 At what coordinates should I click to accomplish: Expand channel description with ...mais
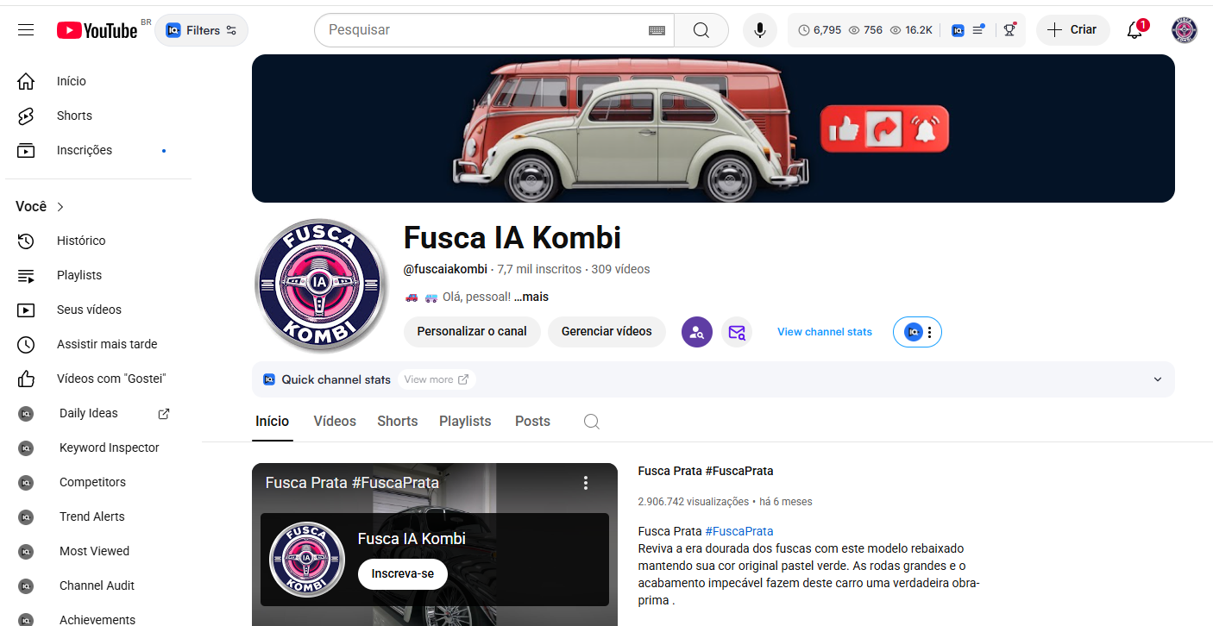pyautogui.click(x=531, y=297)
